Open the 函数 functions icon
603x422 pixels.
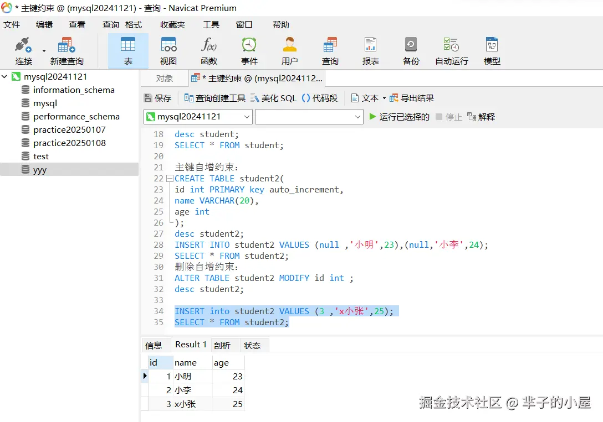tap(209, 51)
